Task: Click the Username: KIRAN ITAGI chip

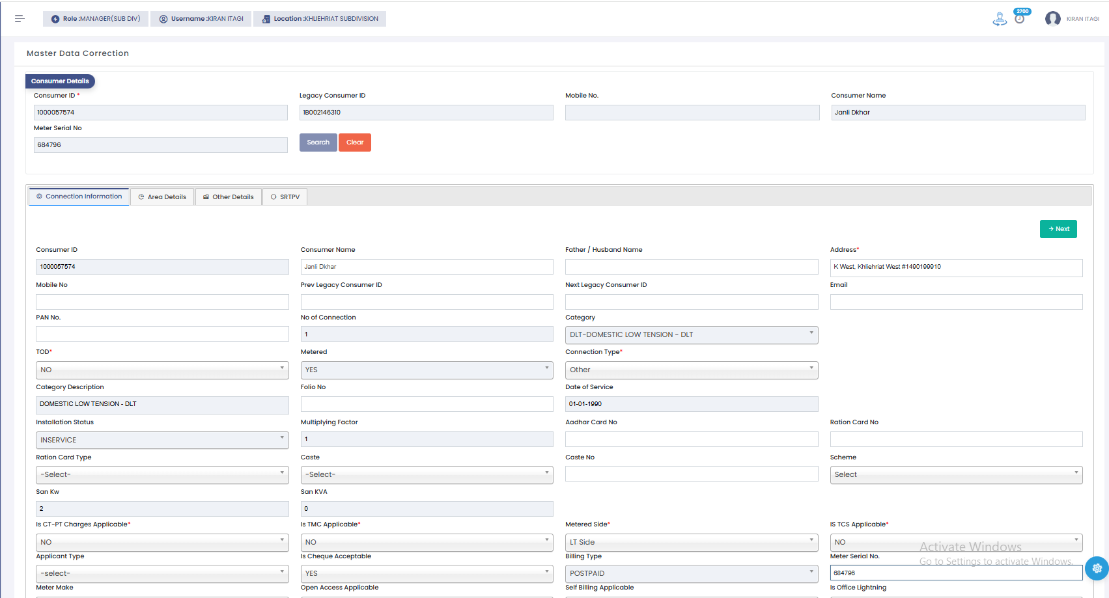Action: [201, 19]
